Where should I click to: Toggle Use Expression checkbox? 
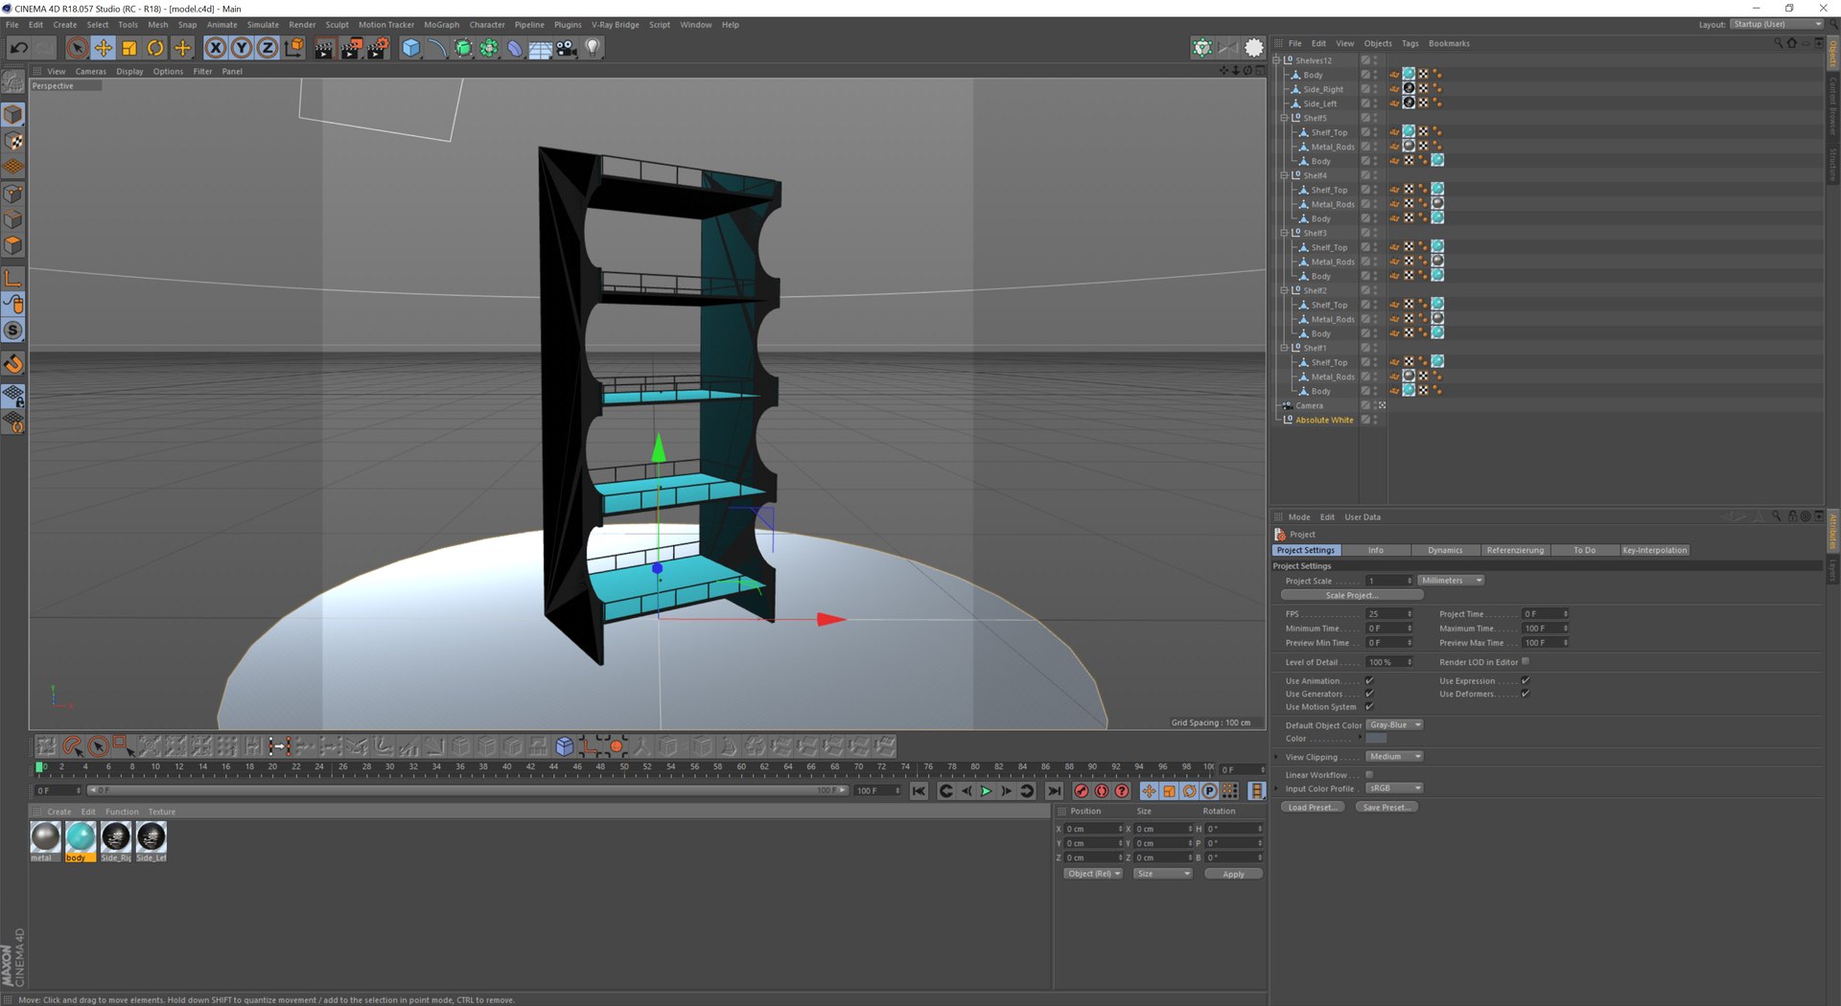point(1526,681)
